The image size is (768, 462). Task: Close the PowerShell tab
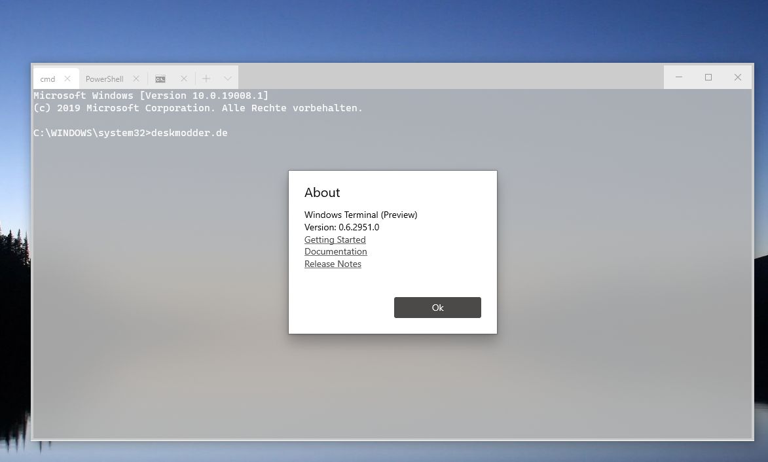tap(136, 79)
